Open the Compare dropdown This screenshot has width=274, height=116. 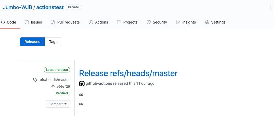tap(58, 104)
